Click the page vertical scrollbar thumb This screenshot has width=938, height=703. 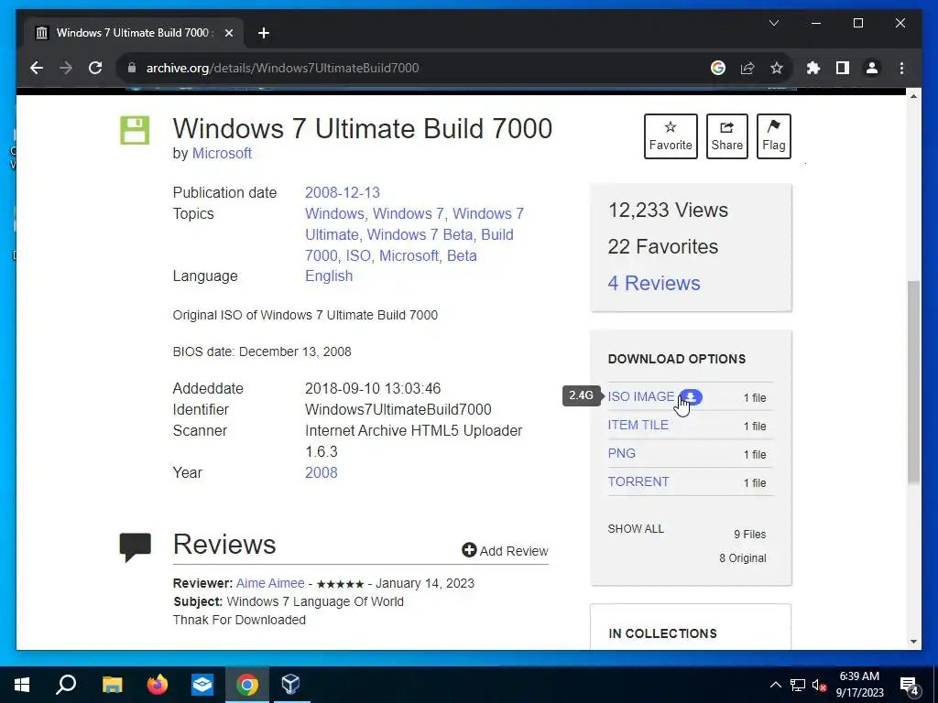click(x=913, y=382)
